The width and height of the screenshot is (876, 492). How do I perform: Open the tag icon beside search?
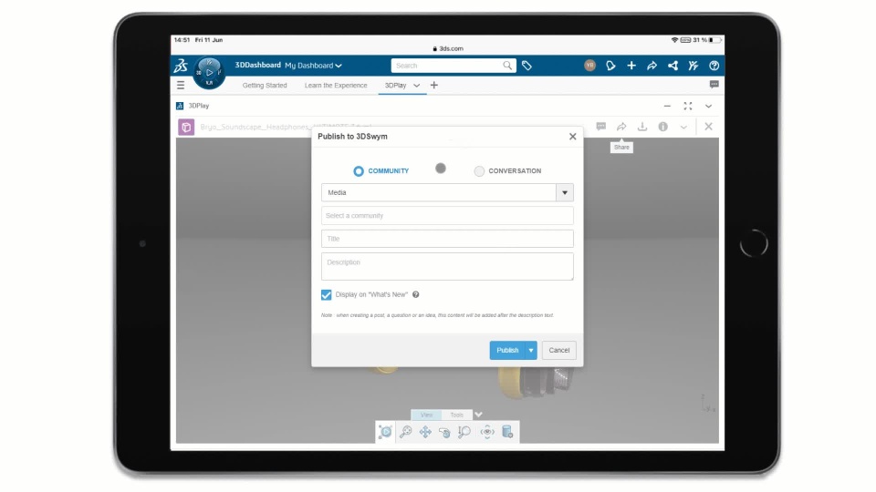pos(527,66)
